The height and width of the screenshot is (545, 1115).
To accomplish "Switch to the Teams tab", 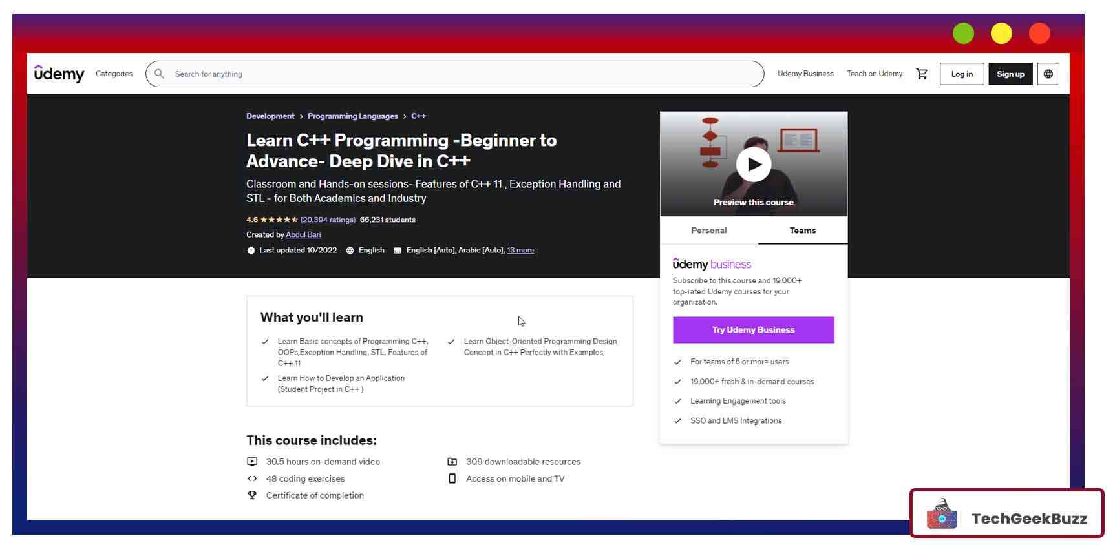I will 802,231.
